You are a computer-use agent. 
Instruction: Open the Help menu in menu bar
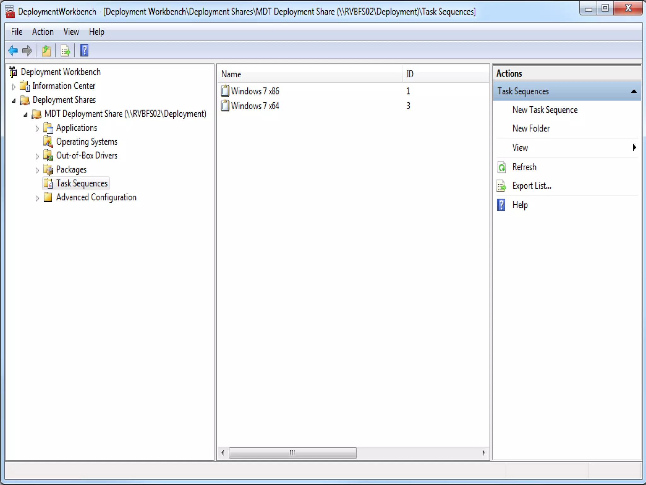point(97,32)
